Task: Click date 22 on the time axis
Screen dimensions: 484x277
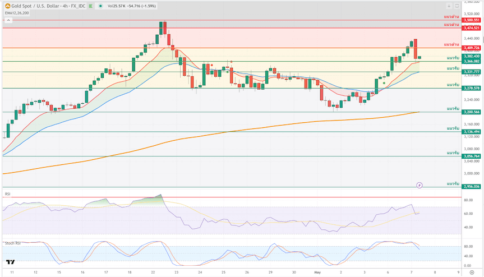Action: click(x=153, y=273)
